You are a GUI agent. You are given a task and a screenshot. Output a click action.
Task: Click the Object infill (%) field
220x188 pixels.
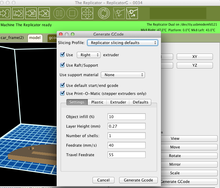tap(127, 117)
